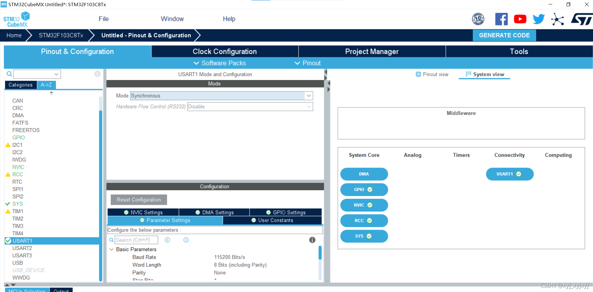Screen dimensions: 593x292
Task: Open the categories settings gear icon
Action: point(97,74)
